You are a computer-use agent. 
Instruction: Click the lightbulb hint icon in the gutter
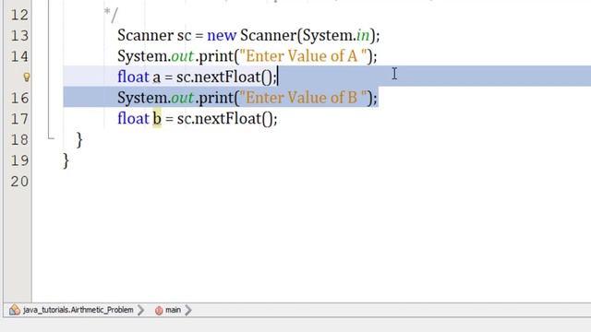click(x=27, y=77)
